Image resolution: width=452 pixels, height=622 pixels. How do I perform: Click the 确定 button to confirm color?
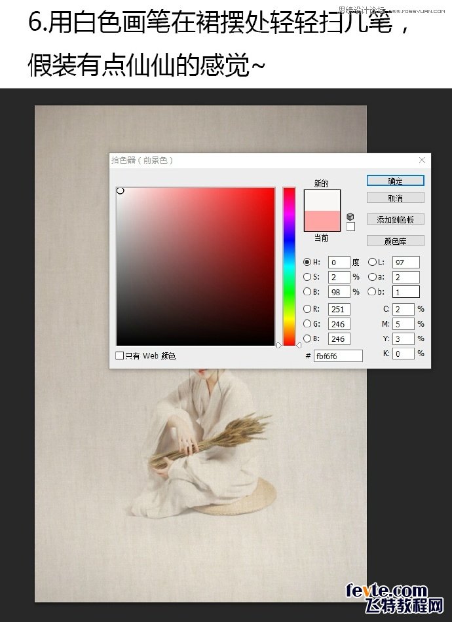pos(395,181)
